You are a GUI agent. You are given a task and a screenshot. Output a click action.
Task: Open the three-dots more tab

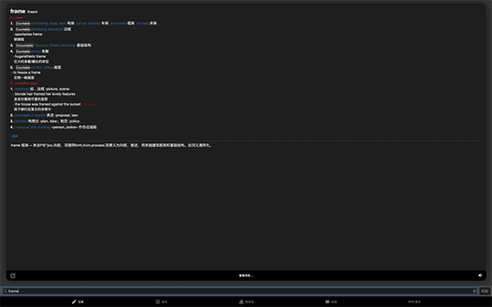pyautogui.click(x=414, y=301)
